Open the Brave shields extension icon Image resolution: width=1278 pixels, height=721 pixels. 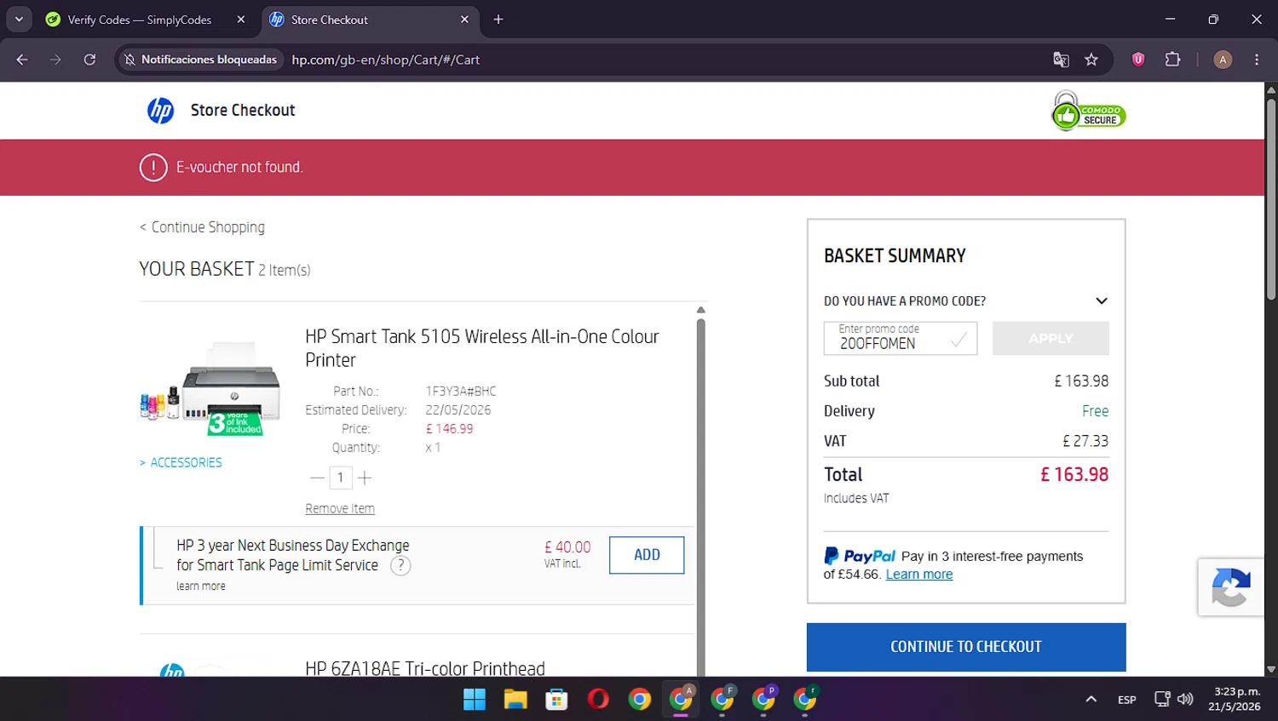tap(1138, 60)
